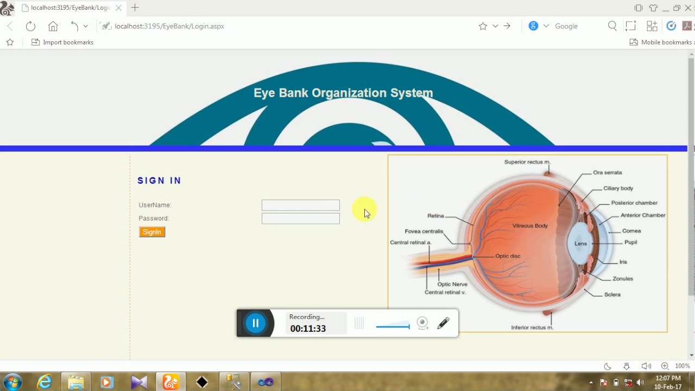Screen dimensions: 695x391
Task: Open the blue infinity taskbar app
Action: [266, 382]
